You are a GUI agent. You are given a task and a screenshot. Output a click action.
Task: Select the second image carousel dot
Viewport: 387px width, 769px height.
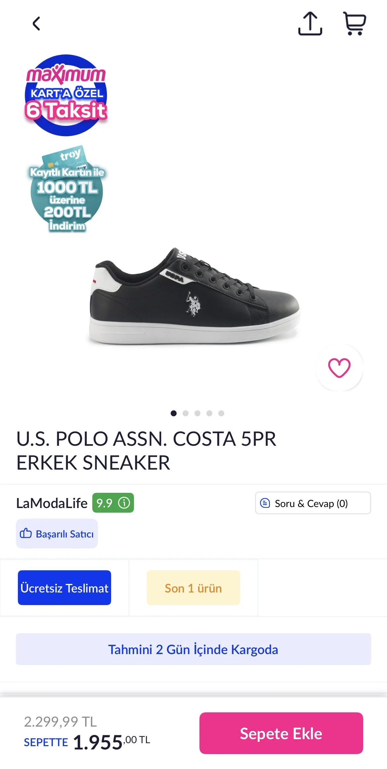click(x=186, y=413)
